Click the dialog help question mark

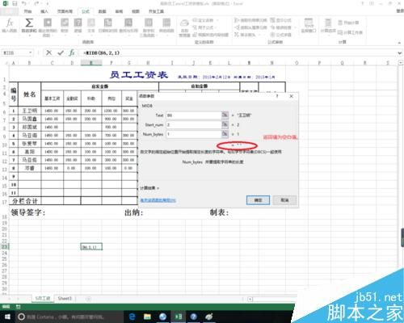[x=277, y=96]
